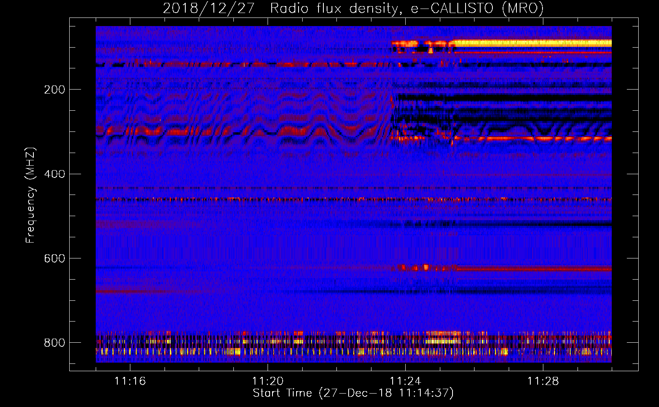Click the 800 frequency tick label

point(55,343)
